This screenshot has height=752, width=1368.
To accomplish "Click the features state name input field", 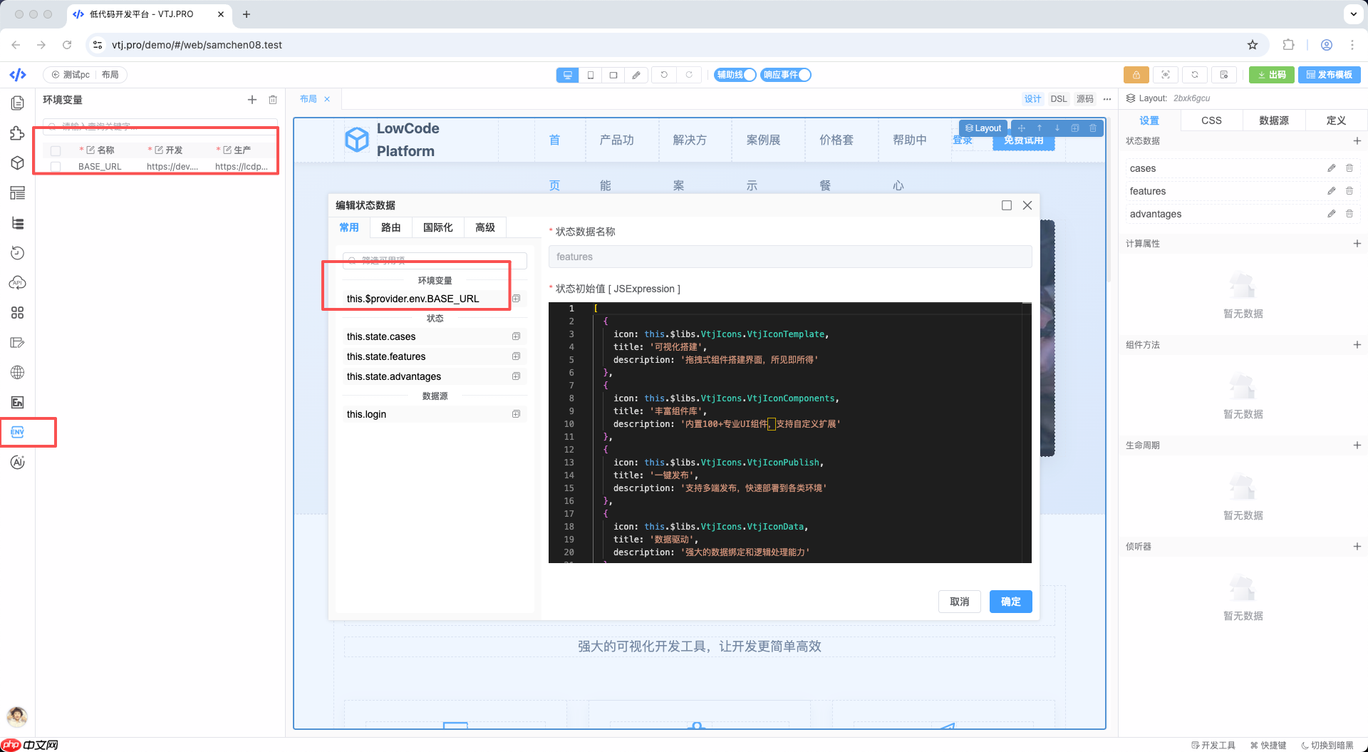I will click(x=789, y=257).
